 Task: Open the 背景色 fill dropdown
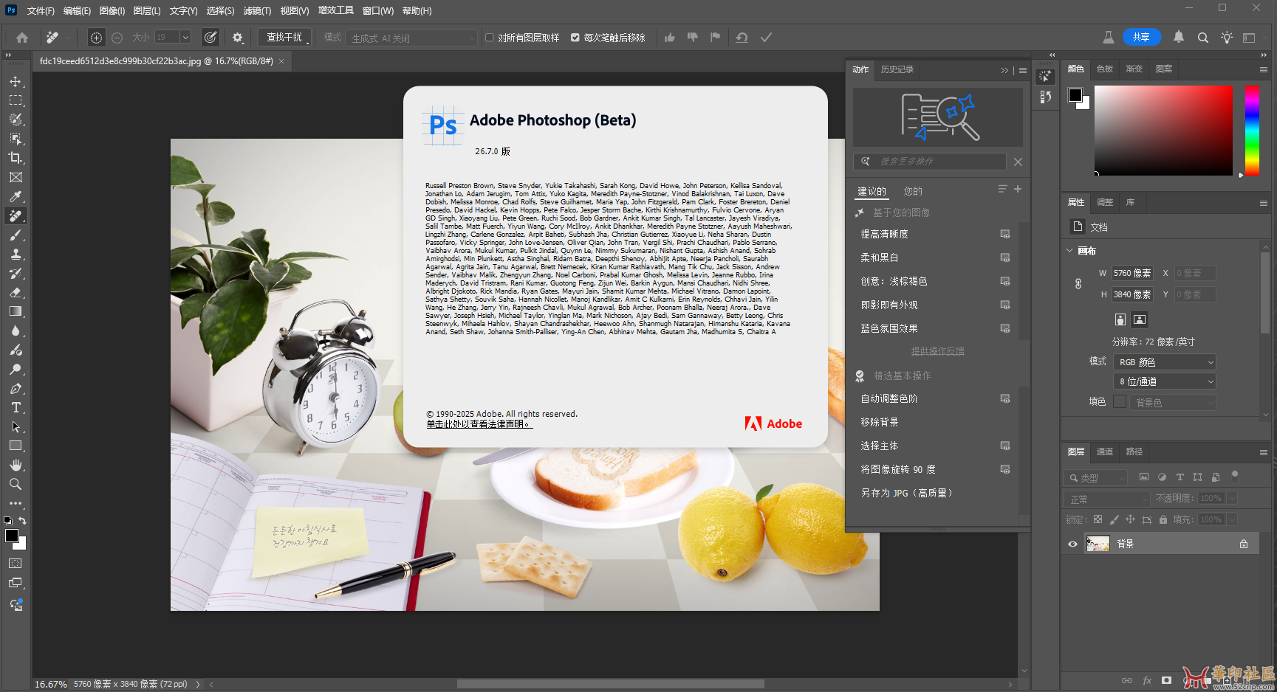[1173, 402]
